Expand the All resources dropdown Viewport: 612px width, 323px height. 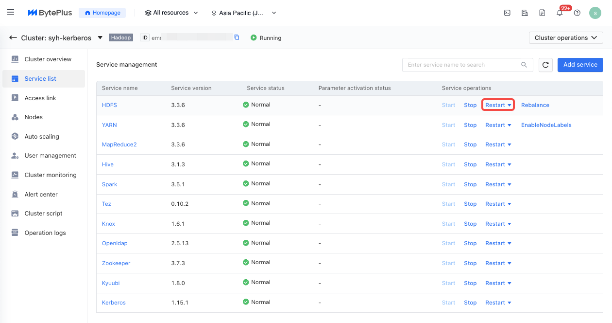tap(172, 13)
